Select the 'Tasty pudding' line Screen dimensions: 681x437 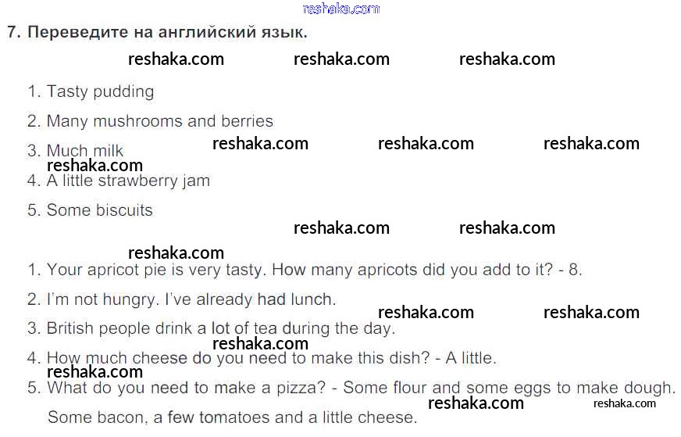click(x=100, y=91)
